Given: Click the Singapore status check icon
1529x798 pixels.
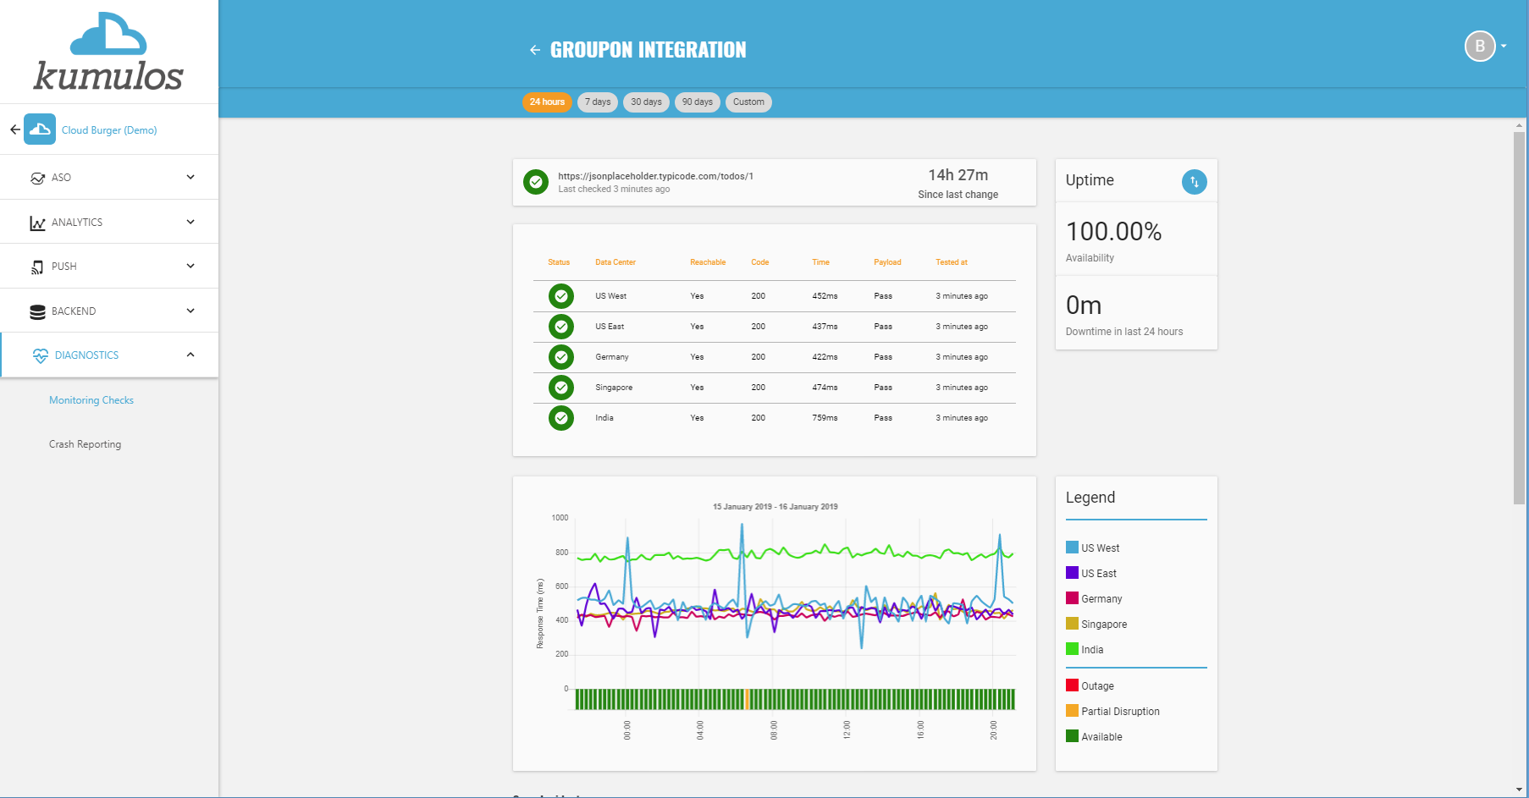Looking at the screenshot, I should pos(561,388).
